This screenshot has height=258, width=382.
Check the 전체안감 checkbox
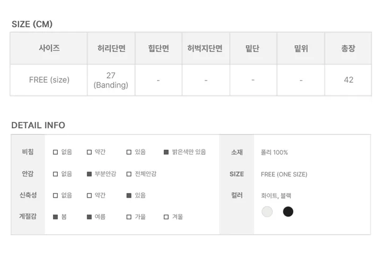(129, 174)
